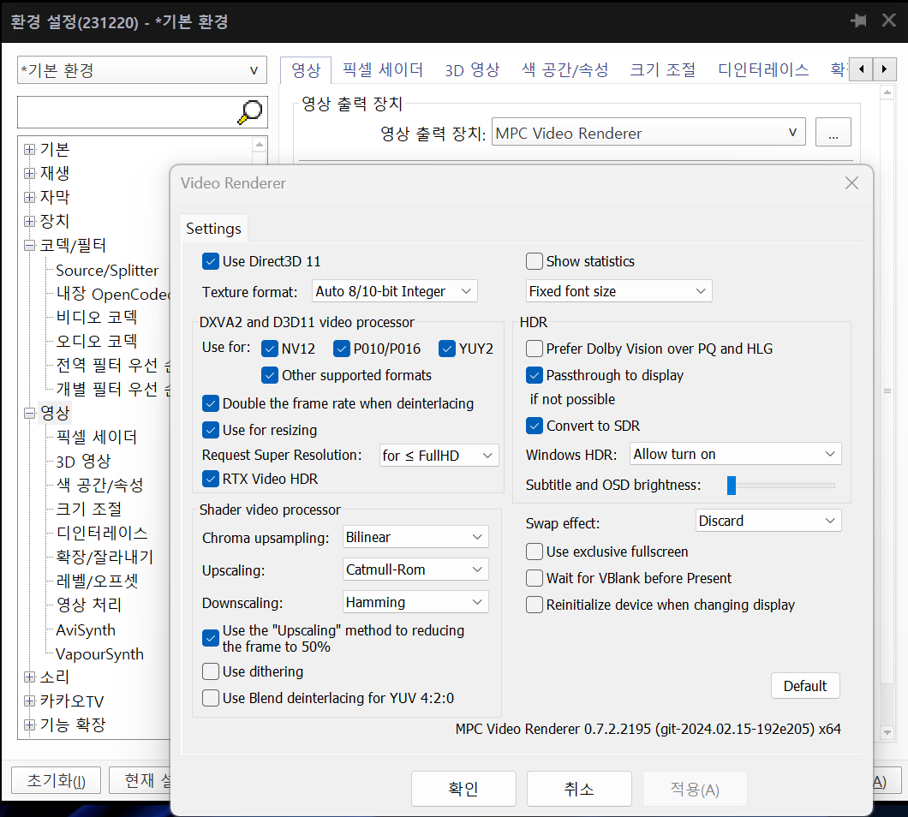Open Chroma upsampling dropdown
This screenshot has height=817, width=908.
(415, 537)
